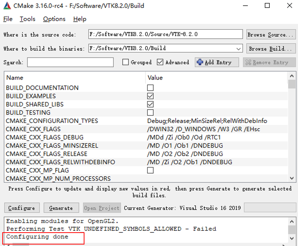
Task: Click the 'Configuring done' log line
Action: (x=37, y=237)
